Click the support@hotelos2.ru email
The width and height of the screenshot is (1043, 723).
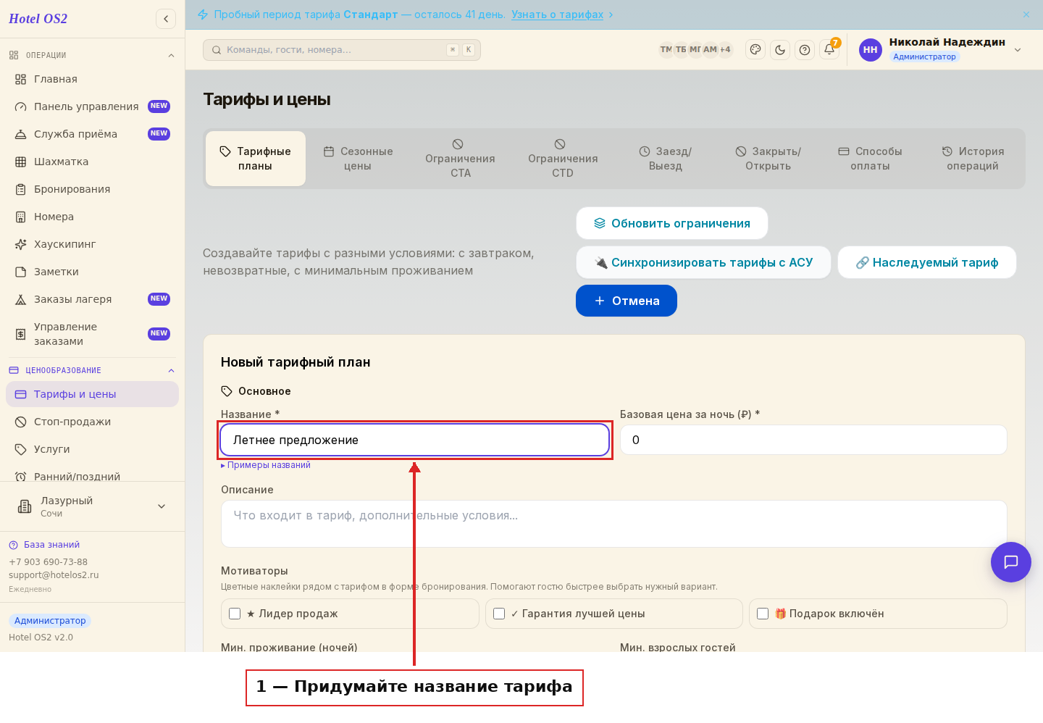click(54, 575)
